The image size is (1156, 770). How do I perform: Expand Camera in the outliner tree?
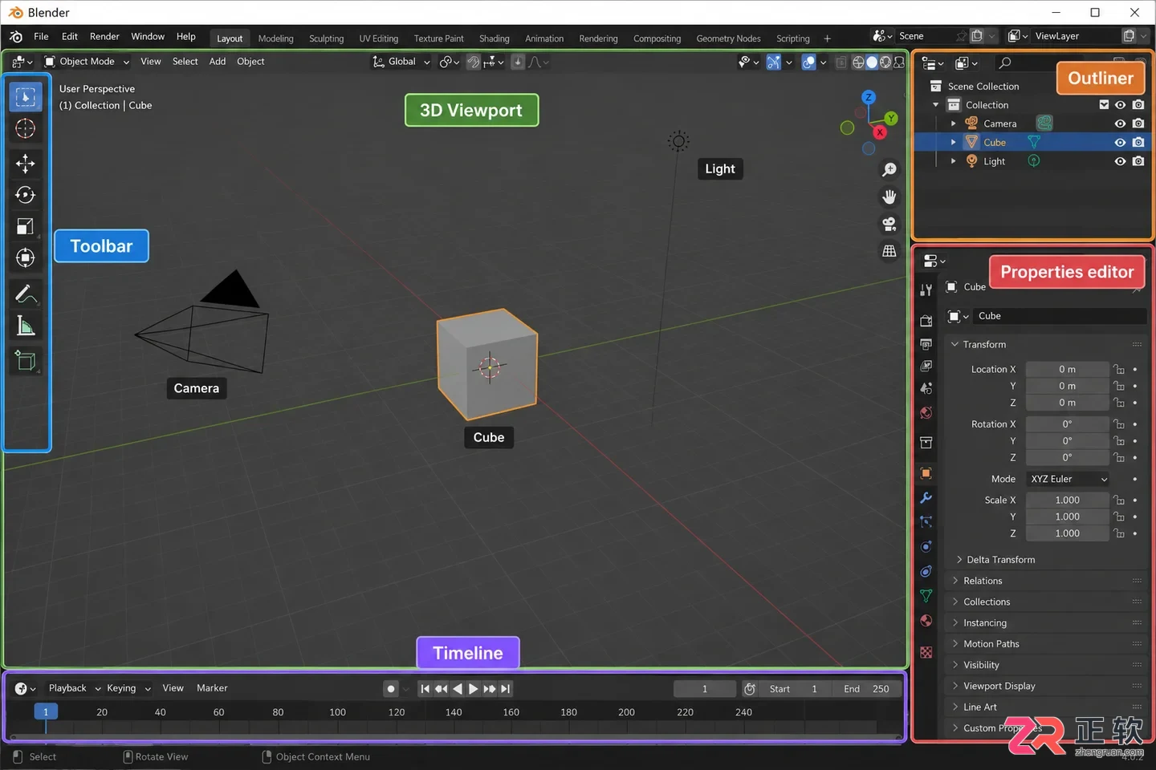click(953, 124)
